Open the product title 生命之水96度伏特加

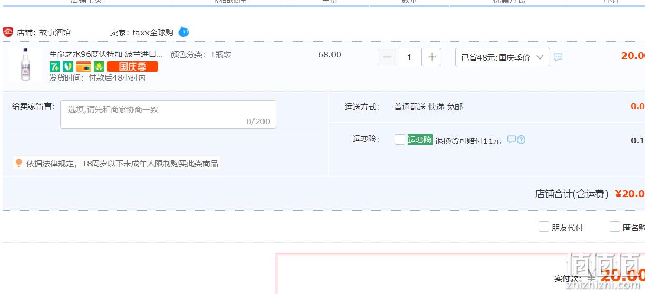[x=106, y=54]
